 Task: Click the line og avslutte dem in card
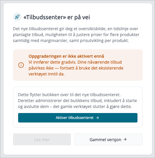click(75, 107)
